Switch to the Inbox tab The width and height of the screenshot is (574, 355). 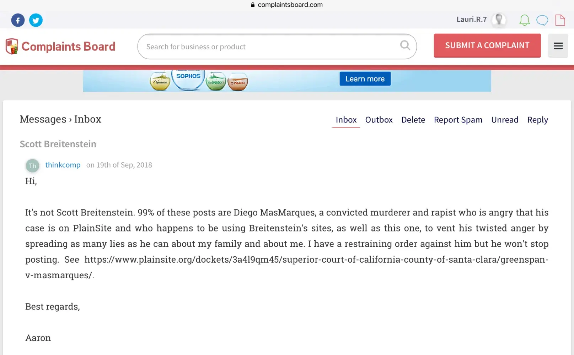point(346,120)
